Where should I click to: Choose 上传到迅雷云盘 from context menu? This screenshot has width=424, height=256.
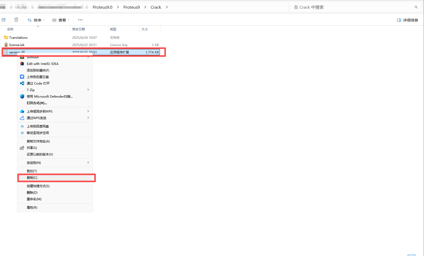(x=55, y=77)
